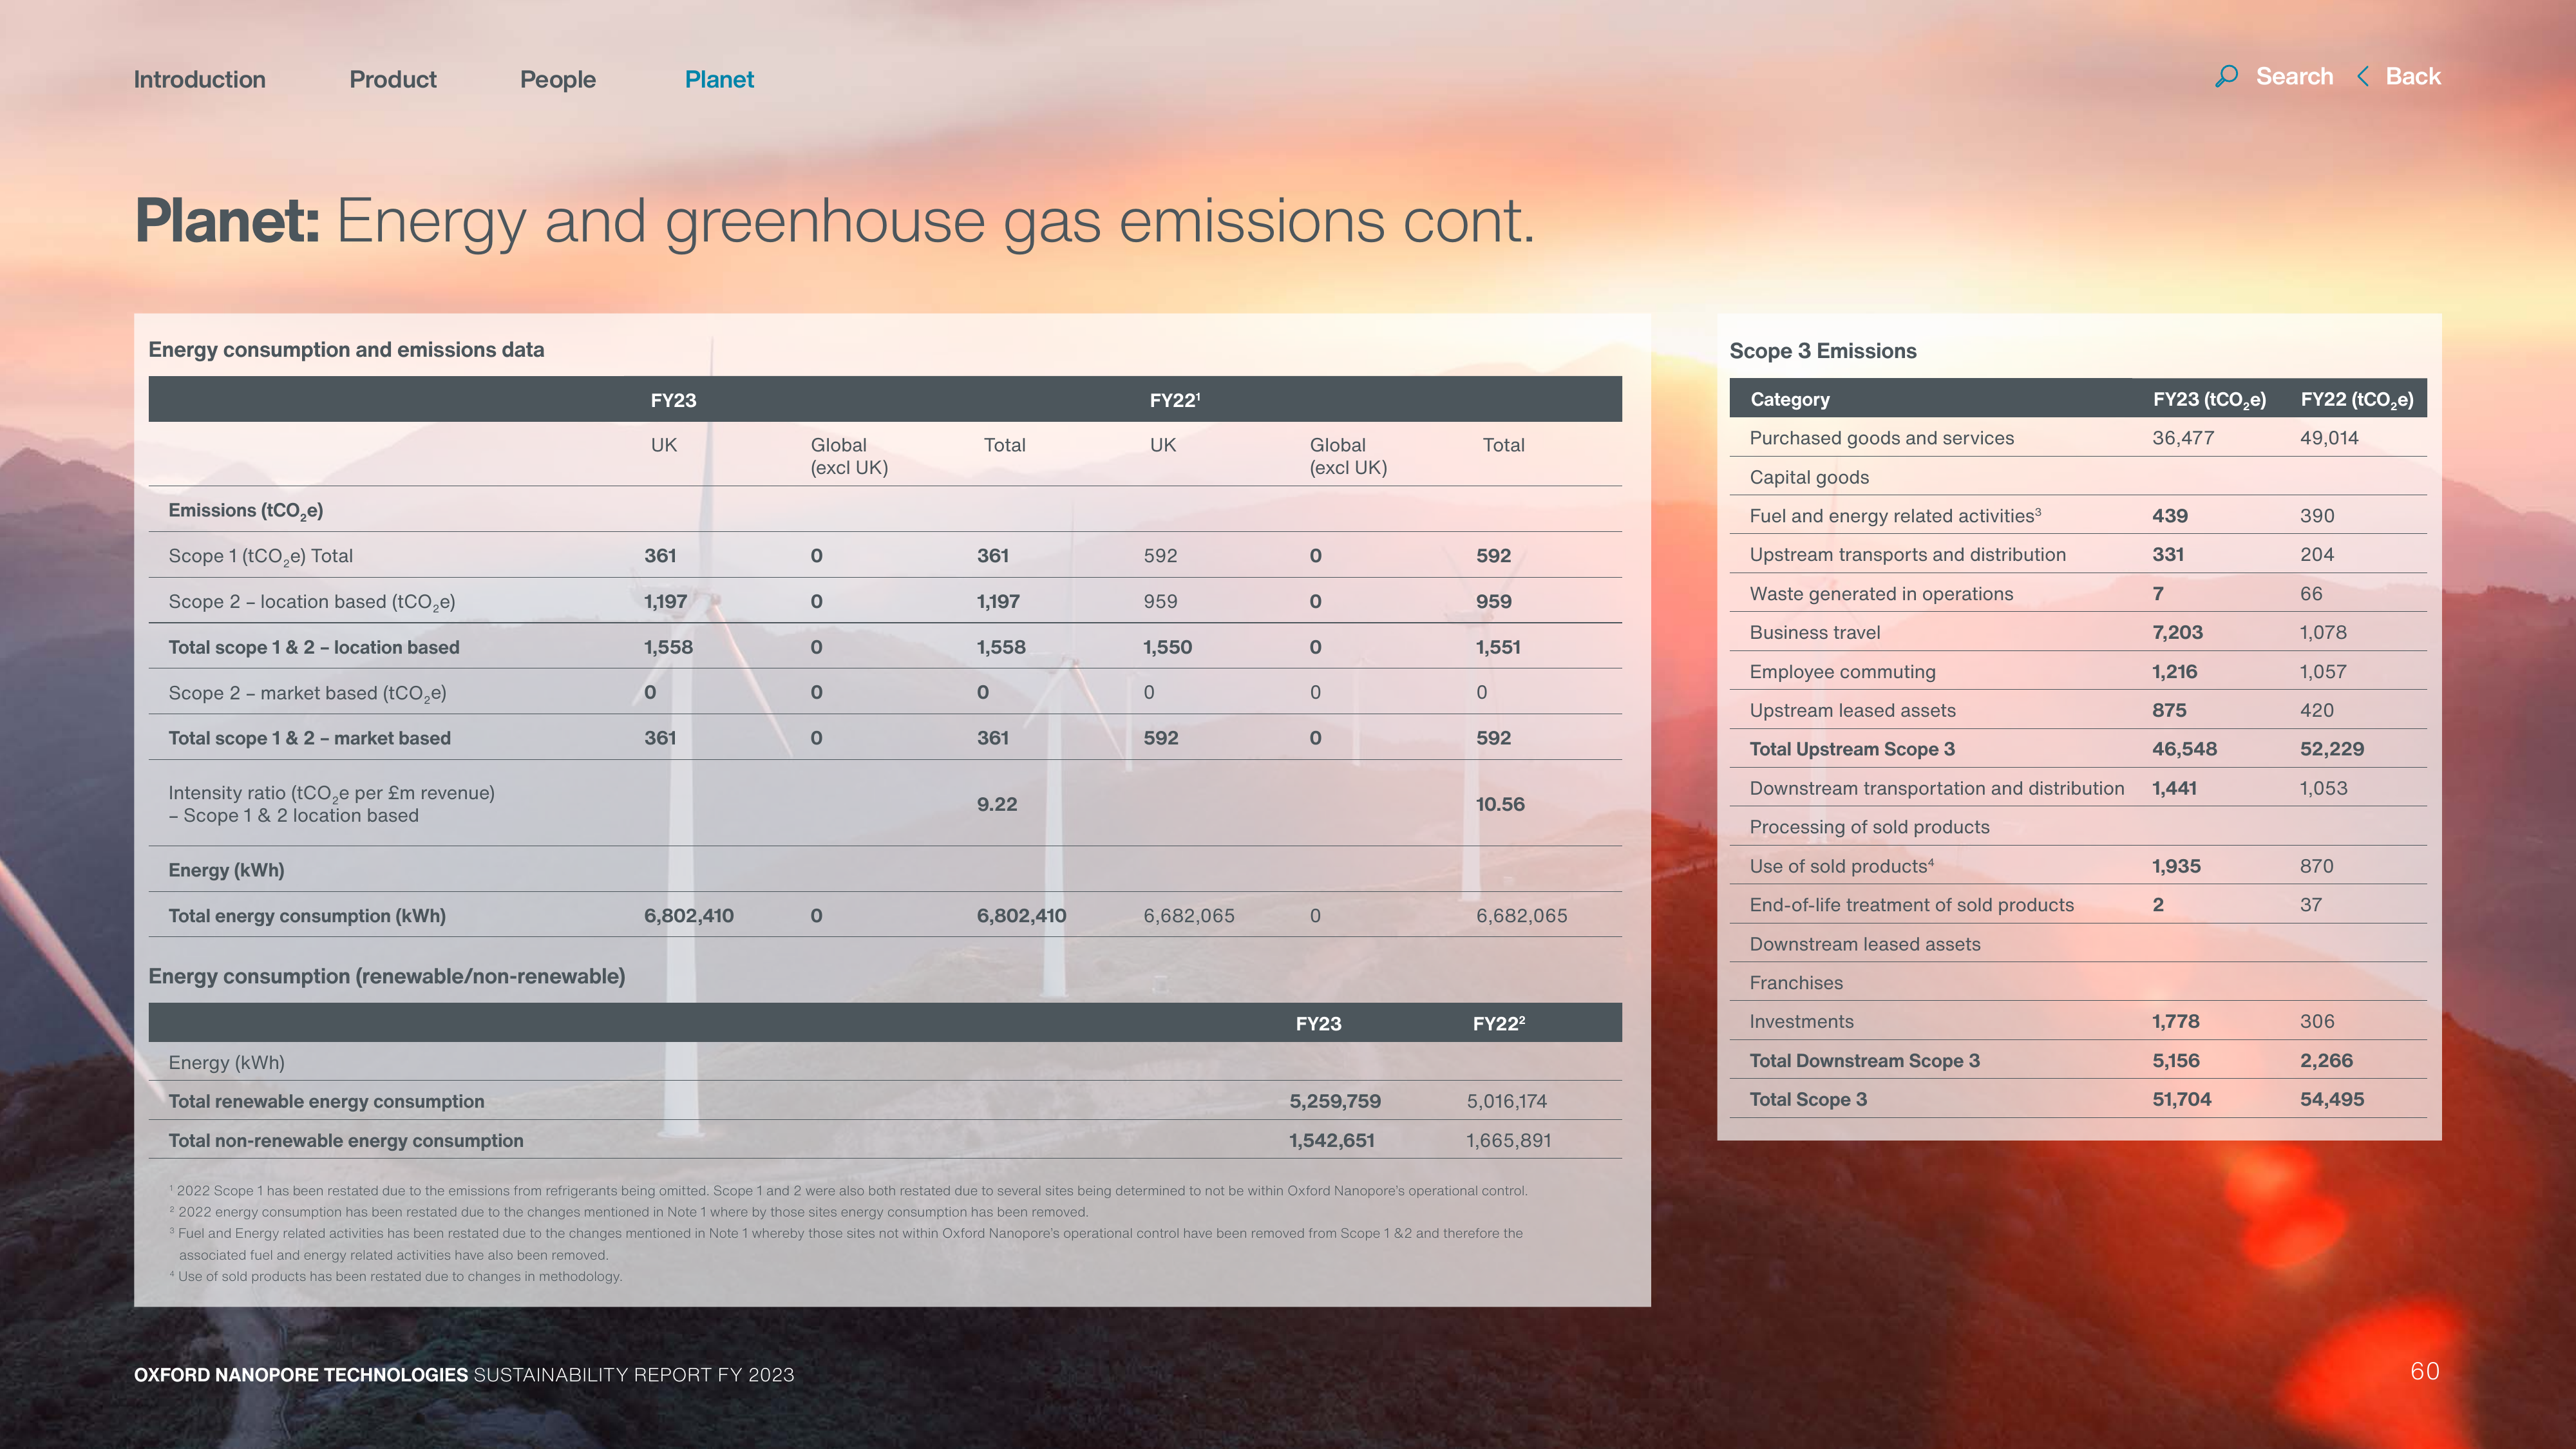Image resolution: width=2576 pixels, height=1449 pixels.
Task: Click 'Fuel and energy related activities' row
Action: pyautogui.click(x=2078, y=516)
